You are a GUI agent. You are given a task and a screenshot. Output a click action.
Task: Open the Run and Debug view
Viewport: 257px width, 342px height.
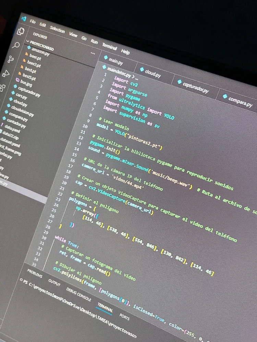pos(6,73)
